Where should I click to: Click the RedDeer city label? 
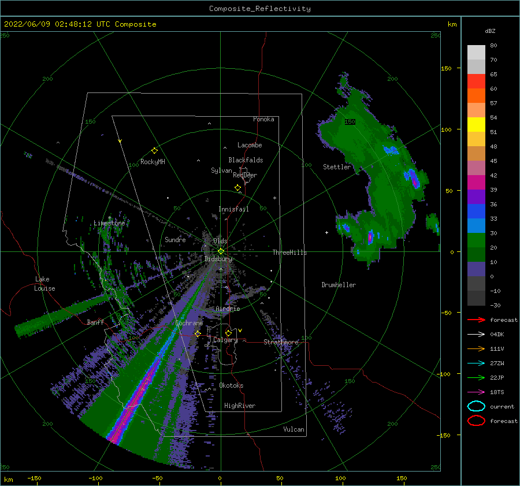pyautogui.click(x=245, y=175)
